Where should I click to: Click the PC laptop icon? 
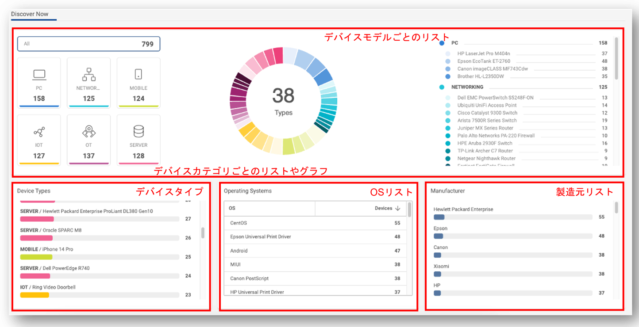[x=39, y=74]
